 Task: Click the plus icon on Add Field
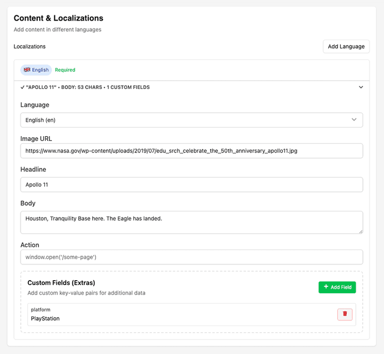click(326, 287)
